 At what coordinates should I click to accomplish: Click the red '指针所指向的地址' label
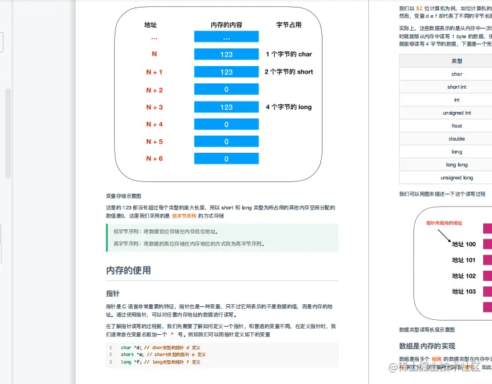444,223
